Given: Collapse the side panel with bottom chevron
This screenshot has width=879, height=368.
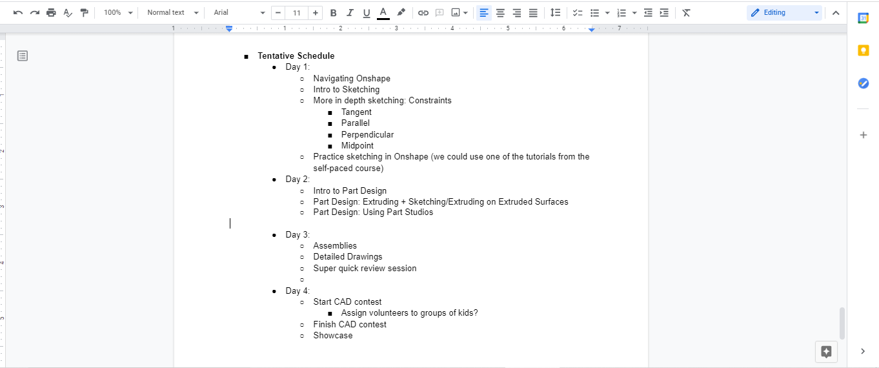Looking at the screenshot, I should pyautogui.click(x=863, y=351).
